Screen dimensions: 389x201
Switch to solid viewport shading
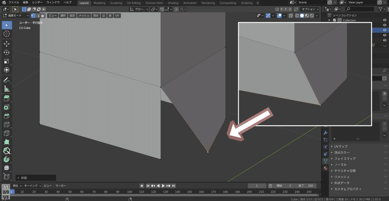[x=302, y=16]
